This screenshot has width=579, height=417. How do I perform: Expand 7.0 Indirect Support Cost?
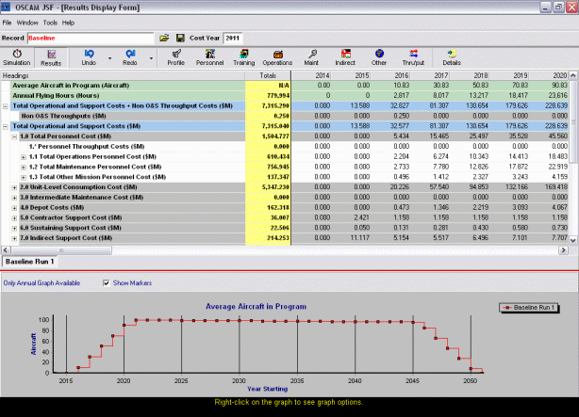click(x=14, y=238)
